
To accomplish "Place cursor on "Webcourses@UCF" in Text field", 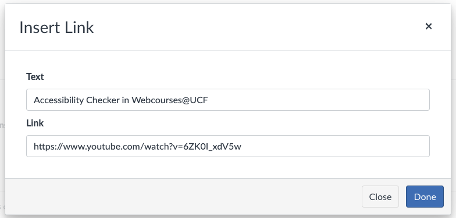I will (x=170, y=100).
